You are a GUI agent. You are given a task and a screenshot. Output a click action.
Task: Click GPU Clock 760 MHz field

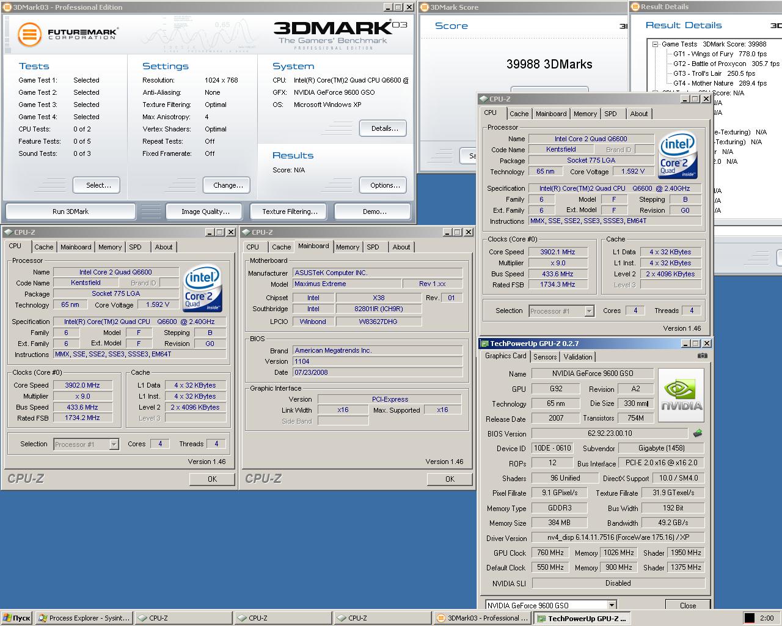click(550, 553)
